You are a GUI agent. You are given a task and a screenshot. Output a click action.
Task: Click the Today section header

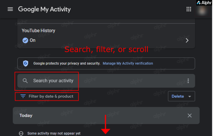click(x=106, y=116)
